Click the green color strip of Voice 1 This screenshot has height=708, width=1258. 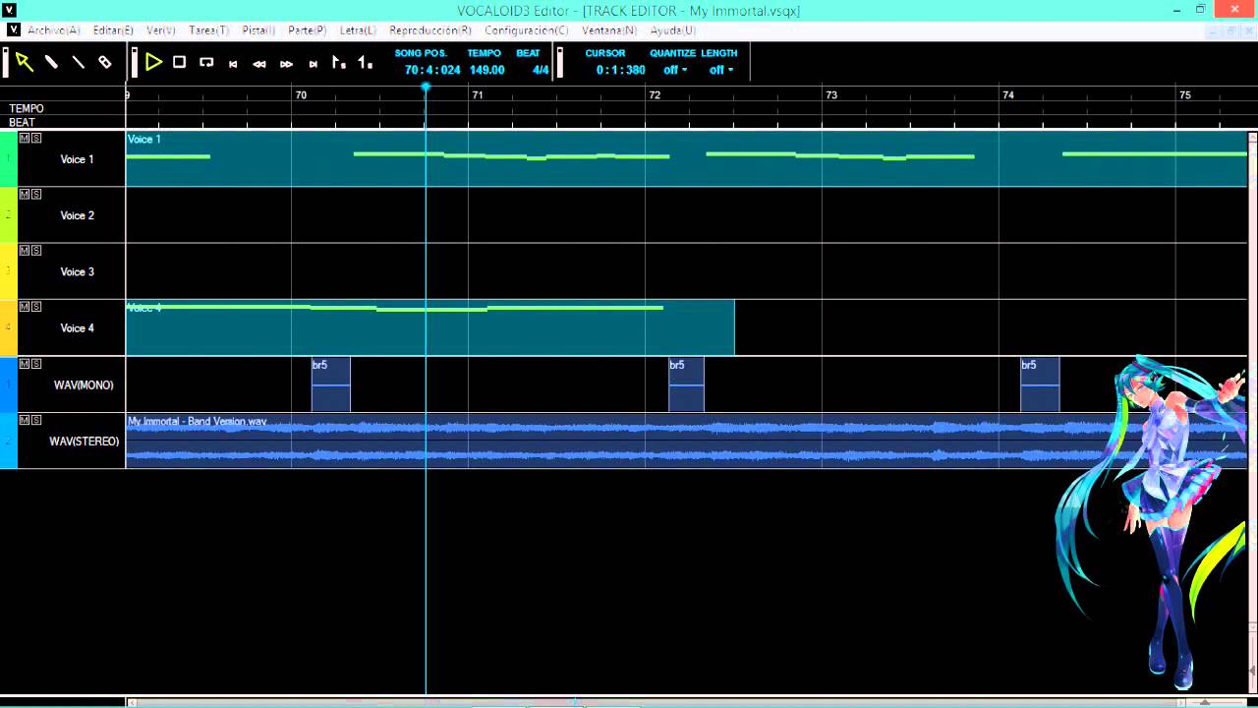tap(9, 158)
